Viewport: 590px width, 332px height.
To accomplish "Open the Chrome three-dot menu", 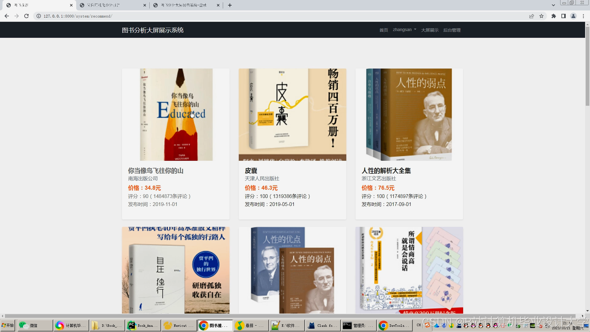I will [x=583, y=16].
